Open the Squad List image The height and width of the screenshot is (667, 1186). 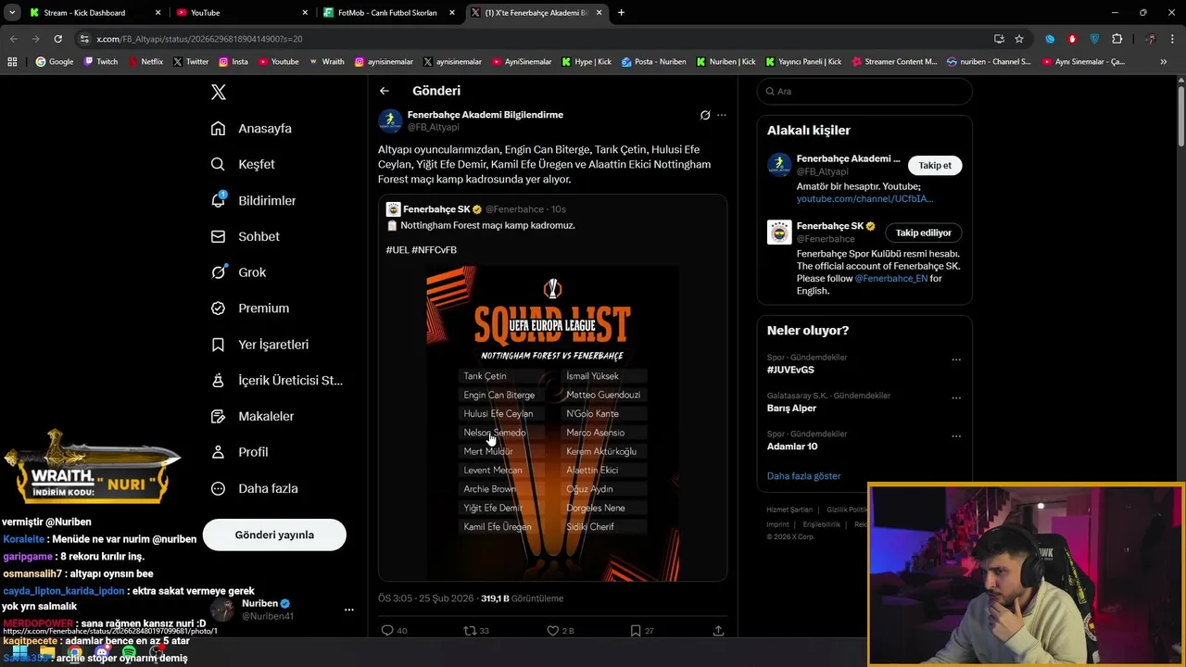point(552,423)
